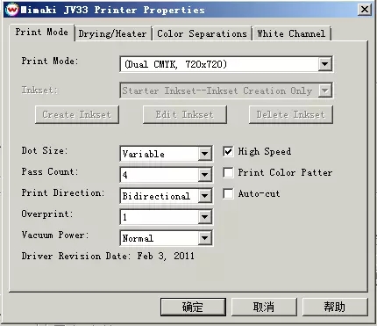Image resolution: width=377 pixels, height=326 pixels.
Task: Close the Mimaki JV33 Printer Properties dialog
Action: click(x=365, y=10)
